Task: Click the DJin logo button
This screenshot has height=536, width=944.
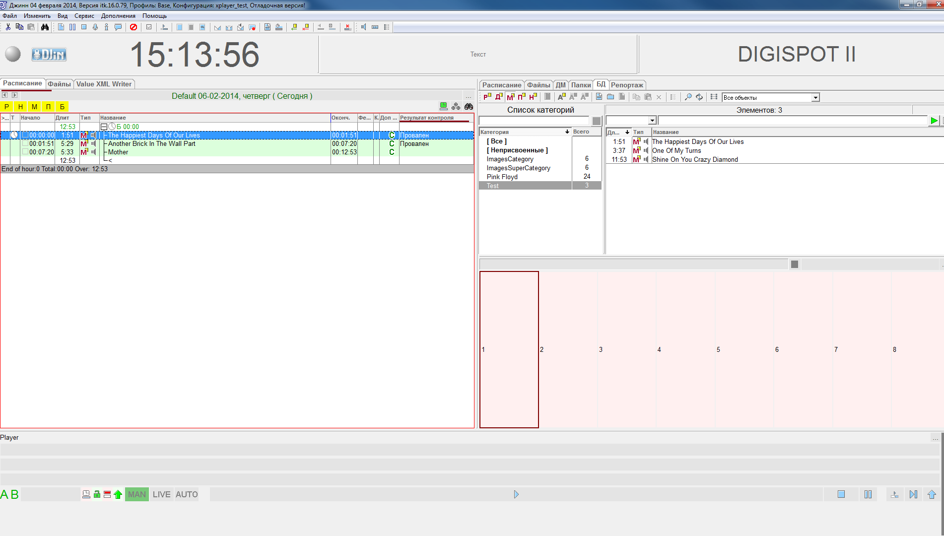Action: point(49,55)
